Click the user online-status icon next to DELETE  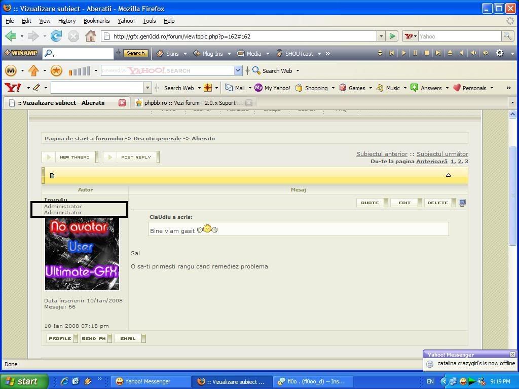462,203
